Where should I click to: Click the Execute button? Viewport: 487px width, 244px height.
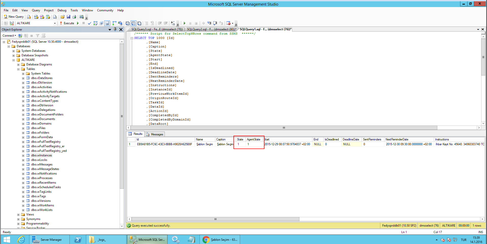(x=67, y=23)
